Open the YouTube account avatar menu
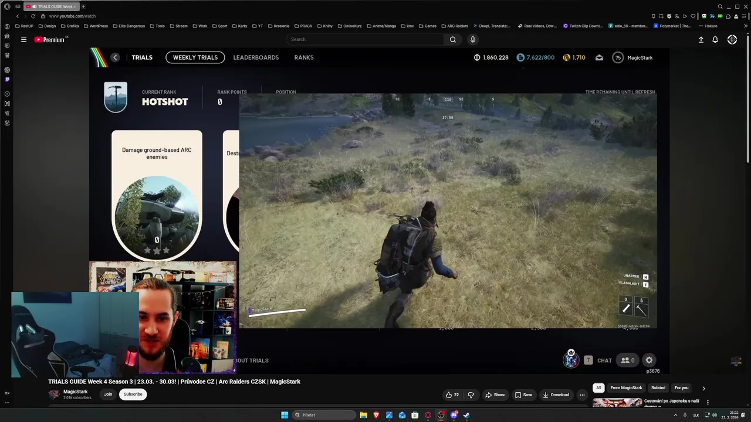Screen dimensions: 751x422 click(732, 39)
